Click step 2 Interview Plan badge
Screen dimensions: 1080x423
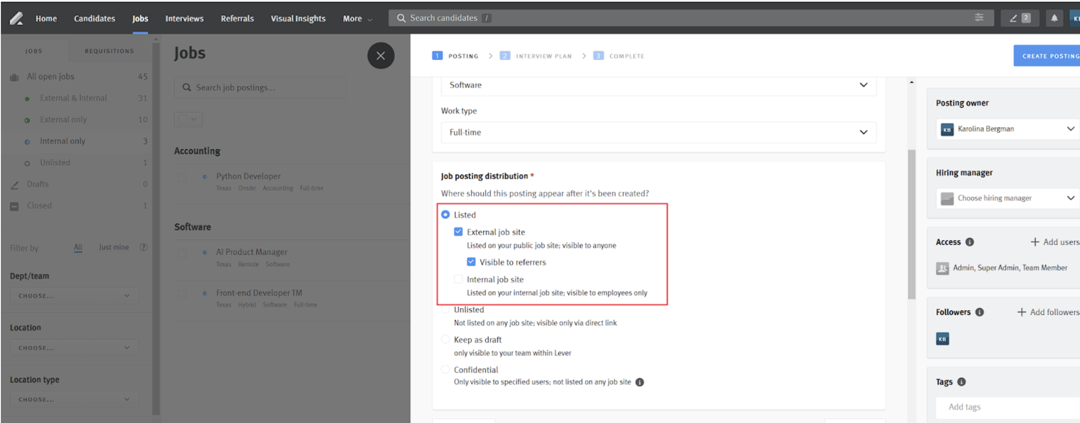point(504,56)
